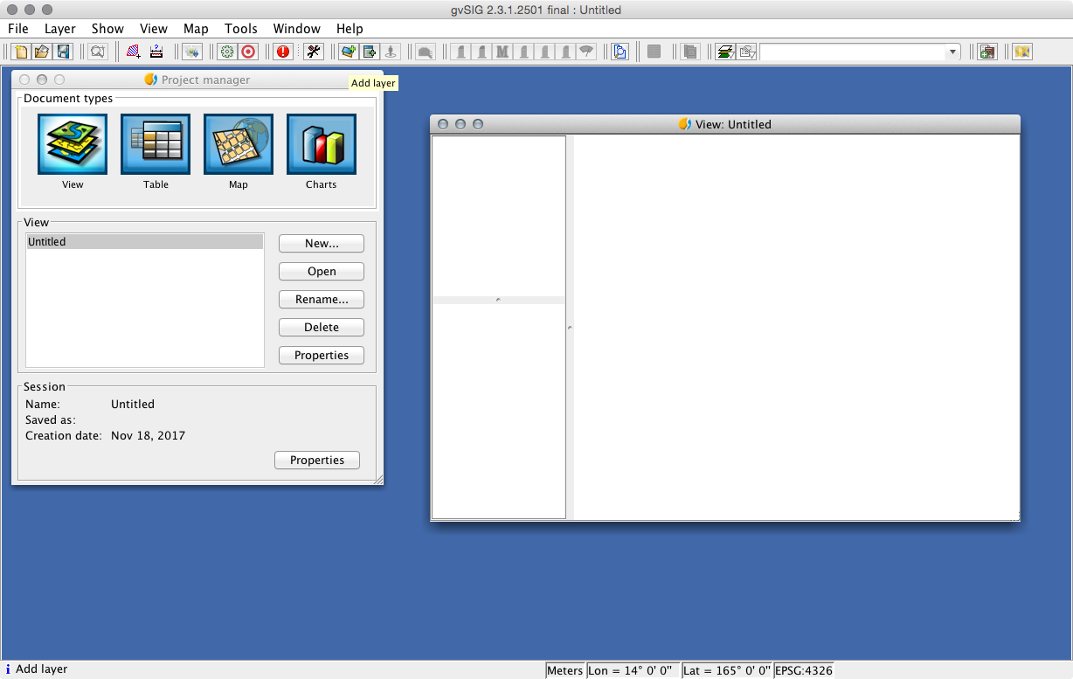Select the Table document type icon
Screen dimensions: 1073x679
pyautogui.click(x=156, y=145)
